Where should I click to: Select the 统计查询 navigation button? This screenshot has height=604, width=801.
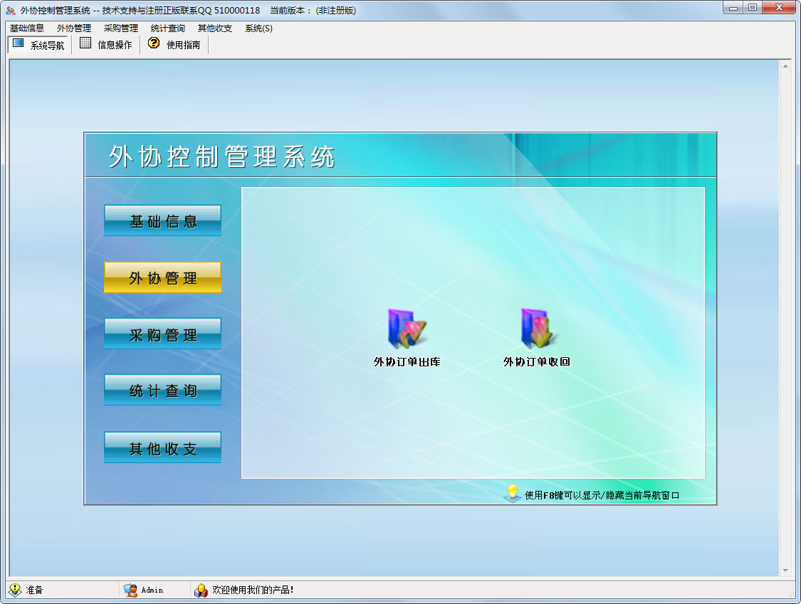(162, 390)
